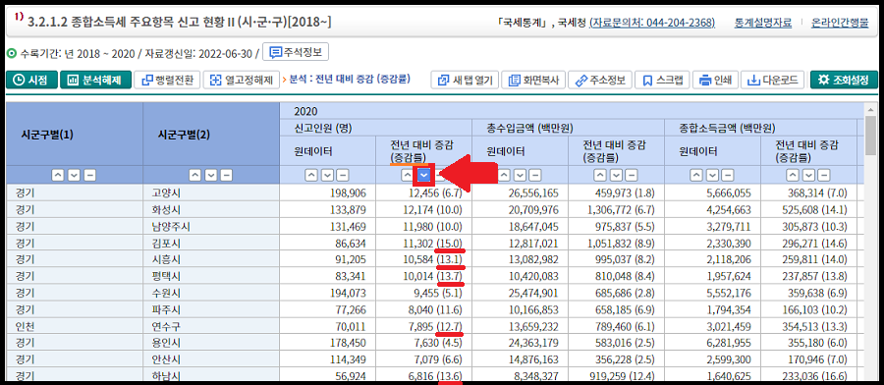Select the 안산시 row cell
The image size is (884, 385).
[x=211, y=359]
